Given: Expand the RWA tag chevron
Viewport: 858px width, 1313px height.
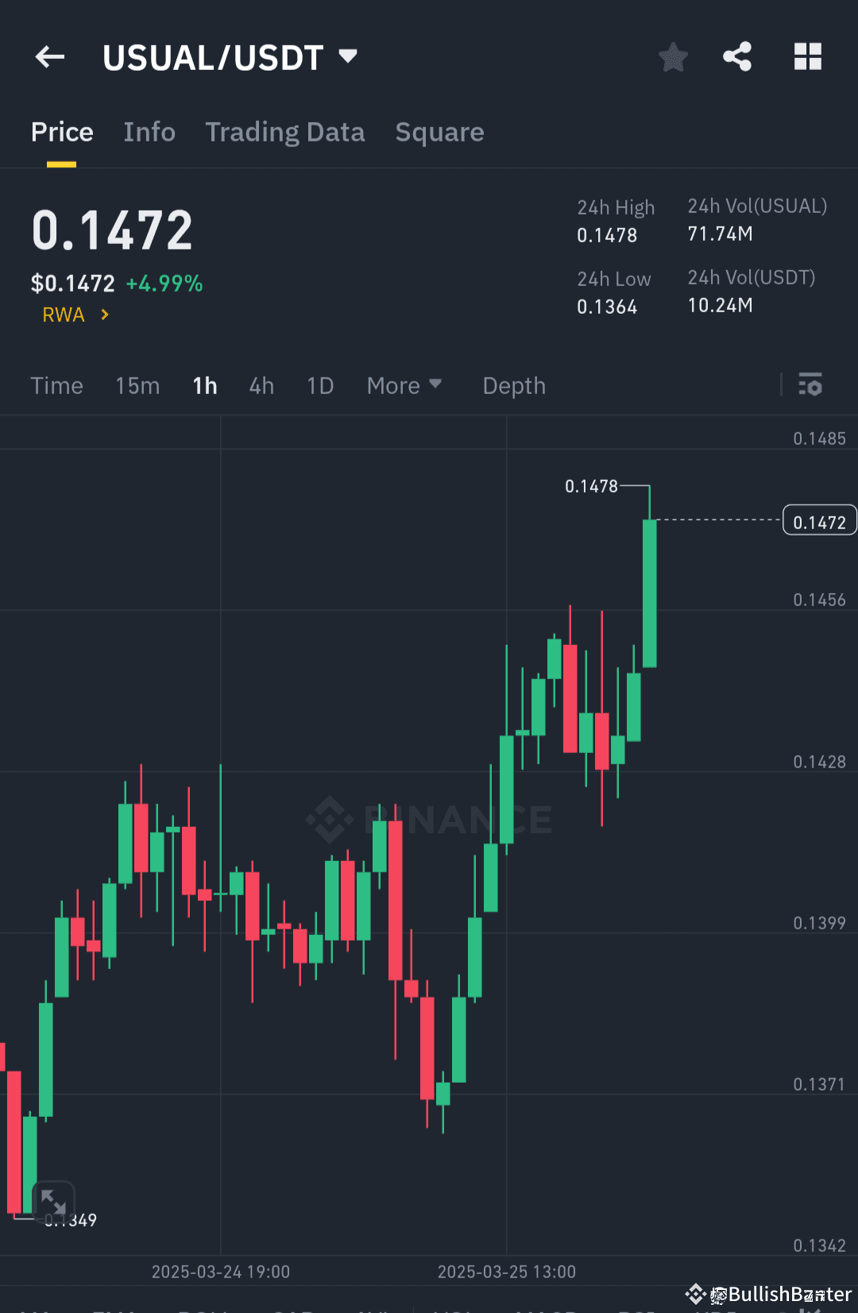Looking at the screenshot, I should pyautogui.click(x=104, y=315).
